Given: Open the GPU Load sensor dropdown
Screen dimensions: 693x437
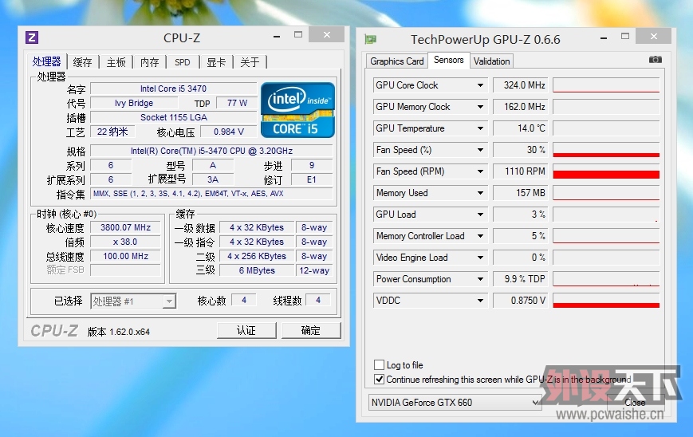Looking at the screenshot, I should (480, 215).
